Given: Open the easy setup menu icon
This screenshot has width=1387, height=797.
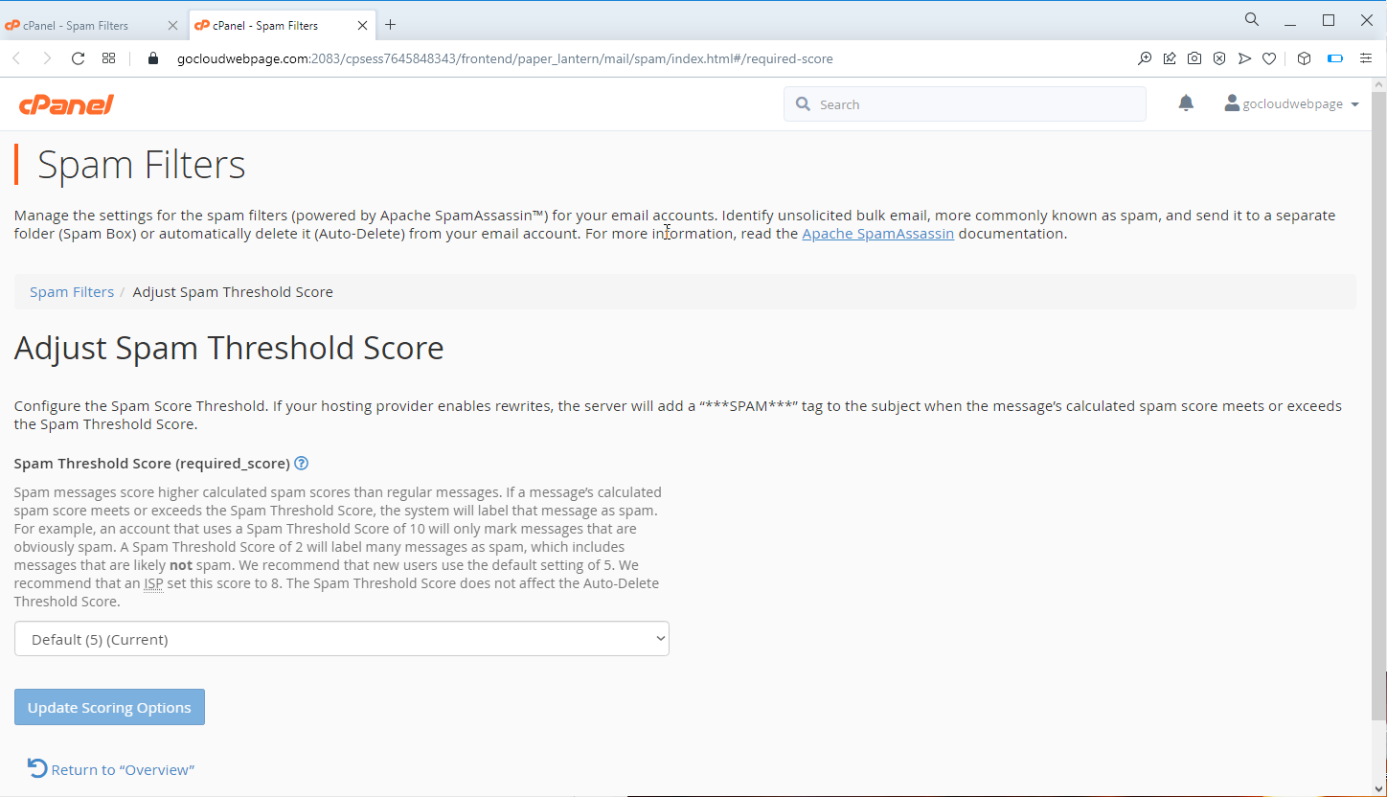Looking at the screenshot, I should coord(1366,58).
